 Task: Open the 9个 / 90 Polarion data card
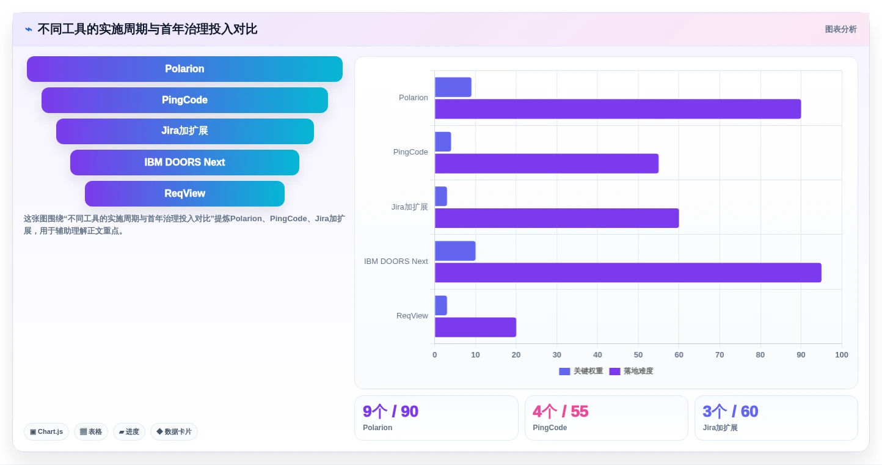click(436, 418)
